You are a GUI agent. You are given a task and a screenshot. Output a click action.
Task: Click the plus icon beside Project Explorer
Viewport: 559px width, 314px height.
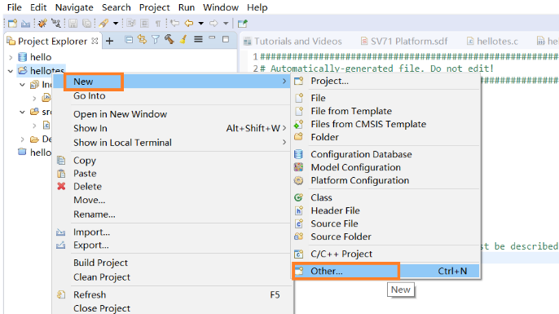(110, 41)
